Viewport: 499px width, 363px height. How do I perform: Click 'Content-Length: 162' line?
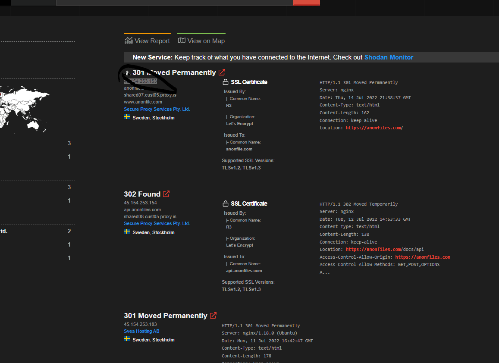click(344, 113)
